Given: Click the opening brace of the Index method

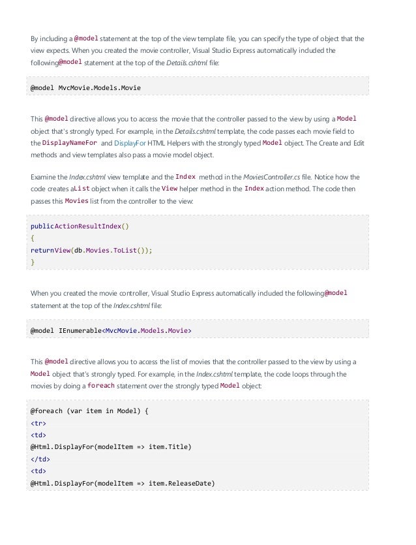Looking at the screenshot, I should [33, 238].
